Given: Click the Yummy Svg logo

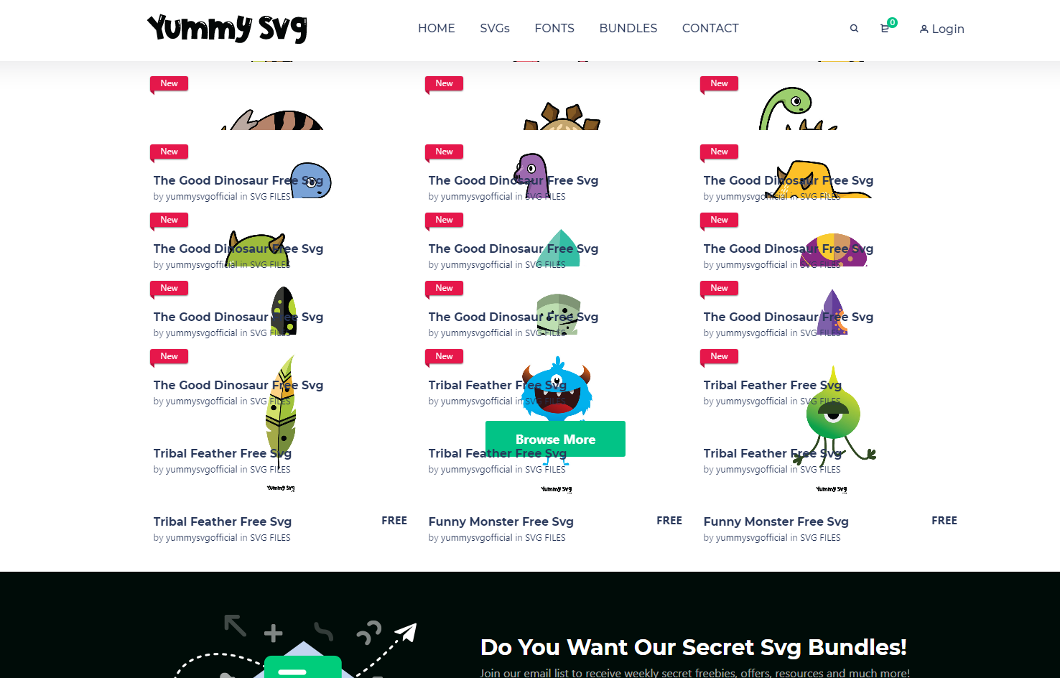Looking at the screenshot, I should (x=228, y=29).
